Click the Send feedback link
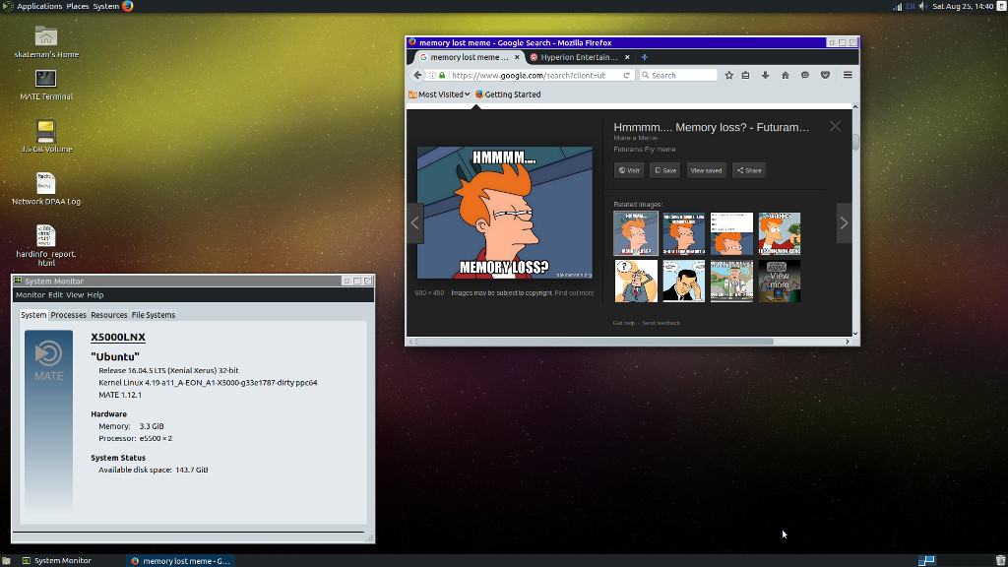 click(x=661, y=323)
